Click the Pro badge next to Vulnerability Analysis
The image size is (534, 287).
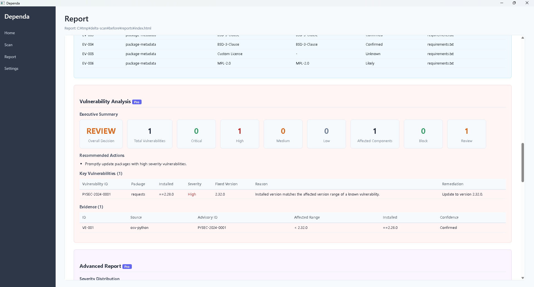coord(137,102)
